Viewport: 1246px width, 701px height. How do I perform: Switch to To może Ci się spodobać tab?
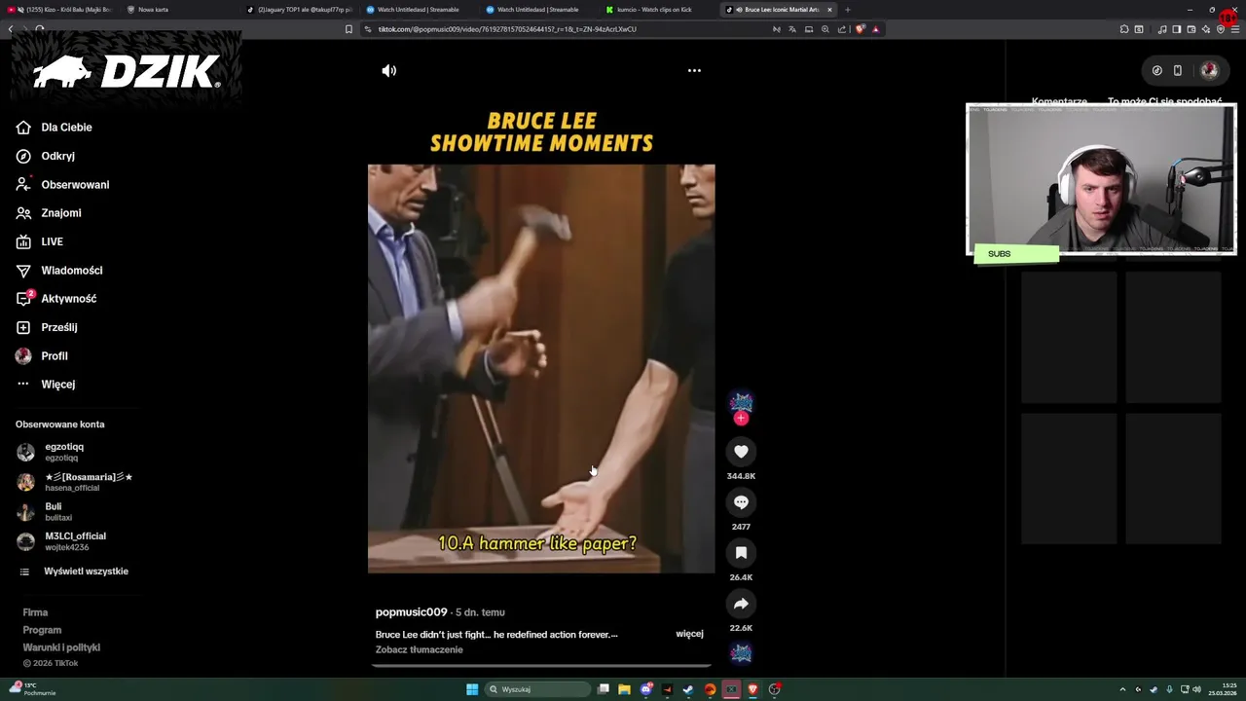coord(1164,101)
